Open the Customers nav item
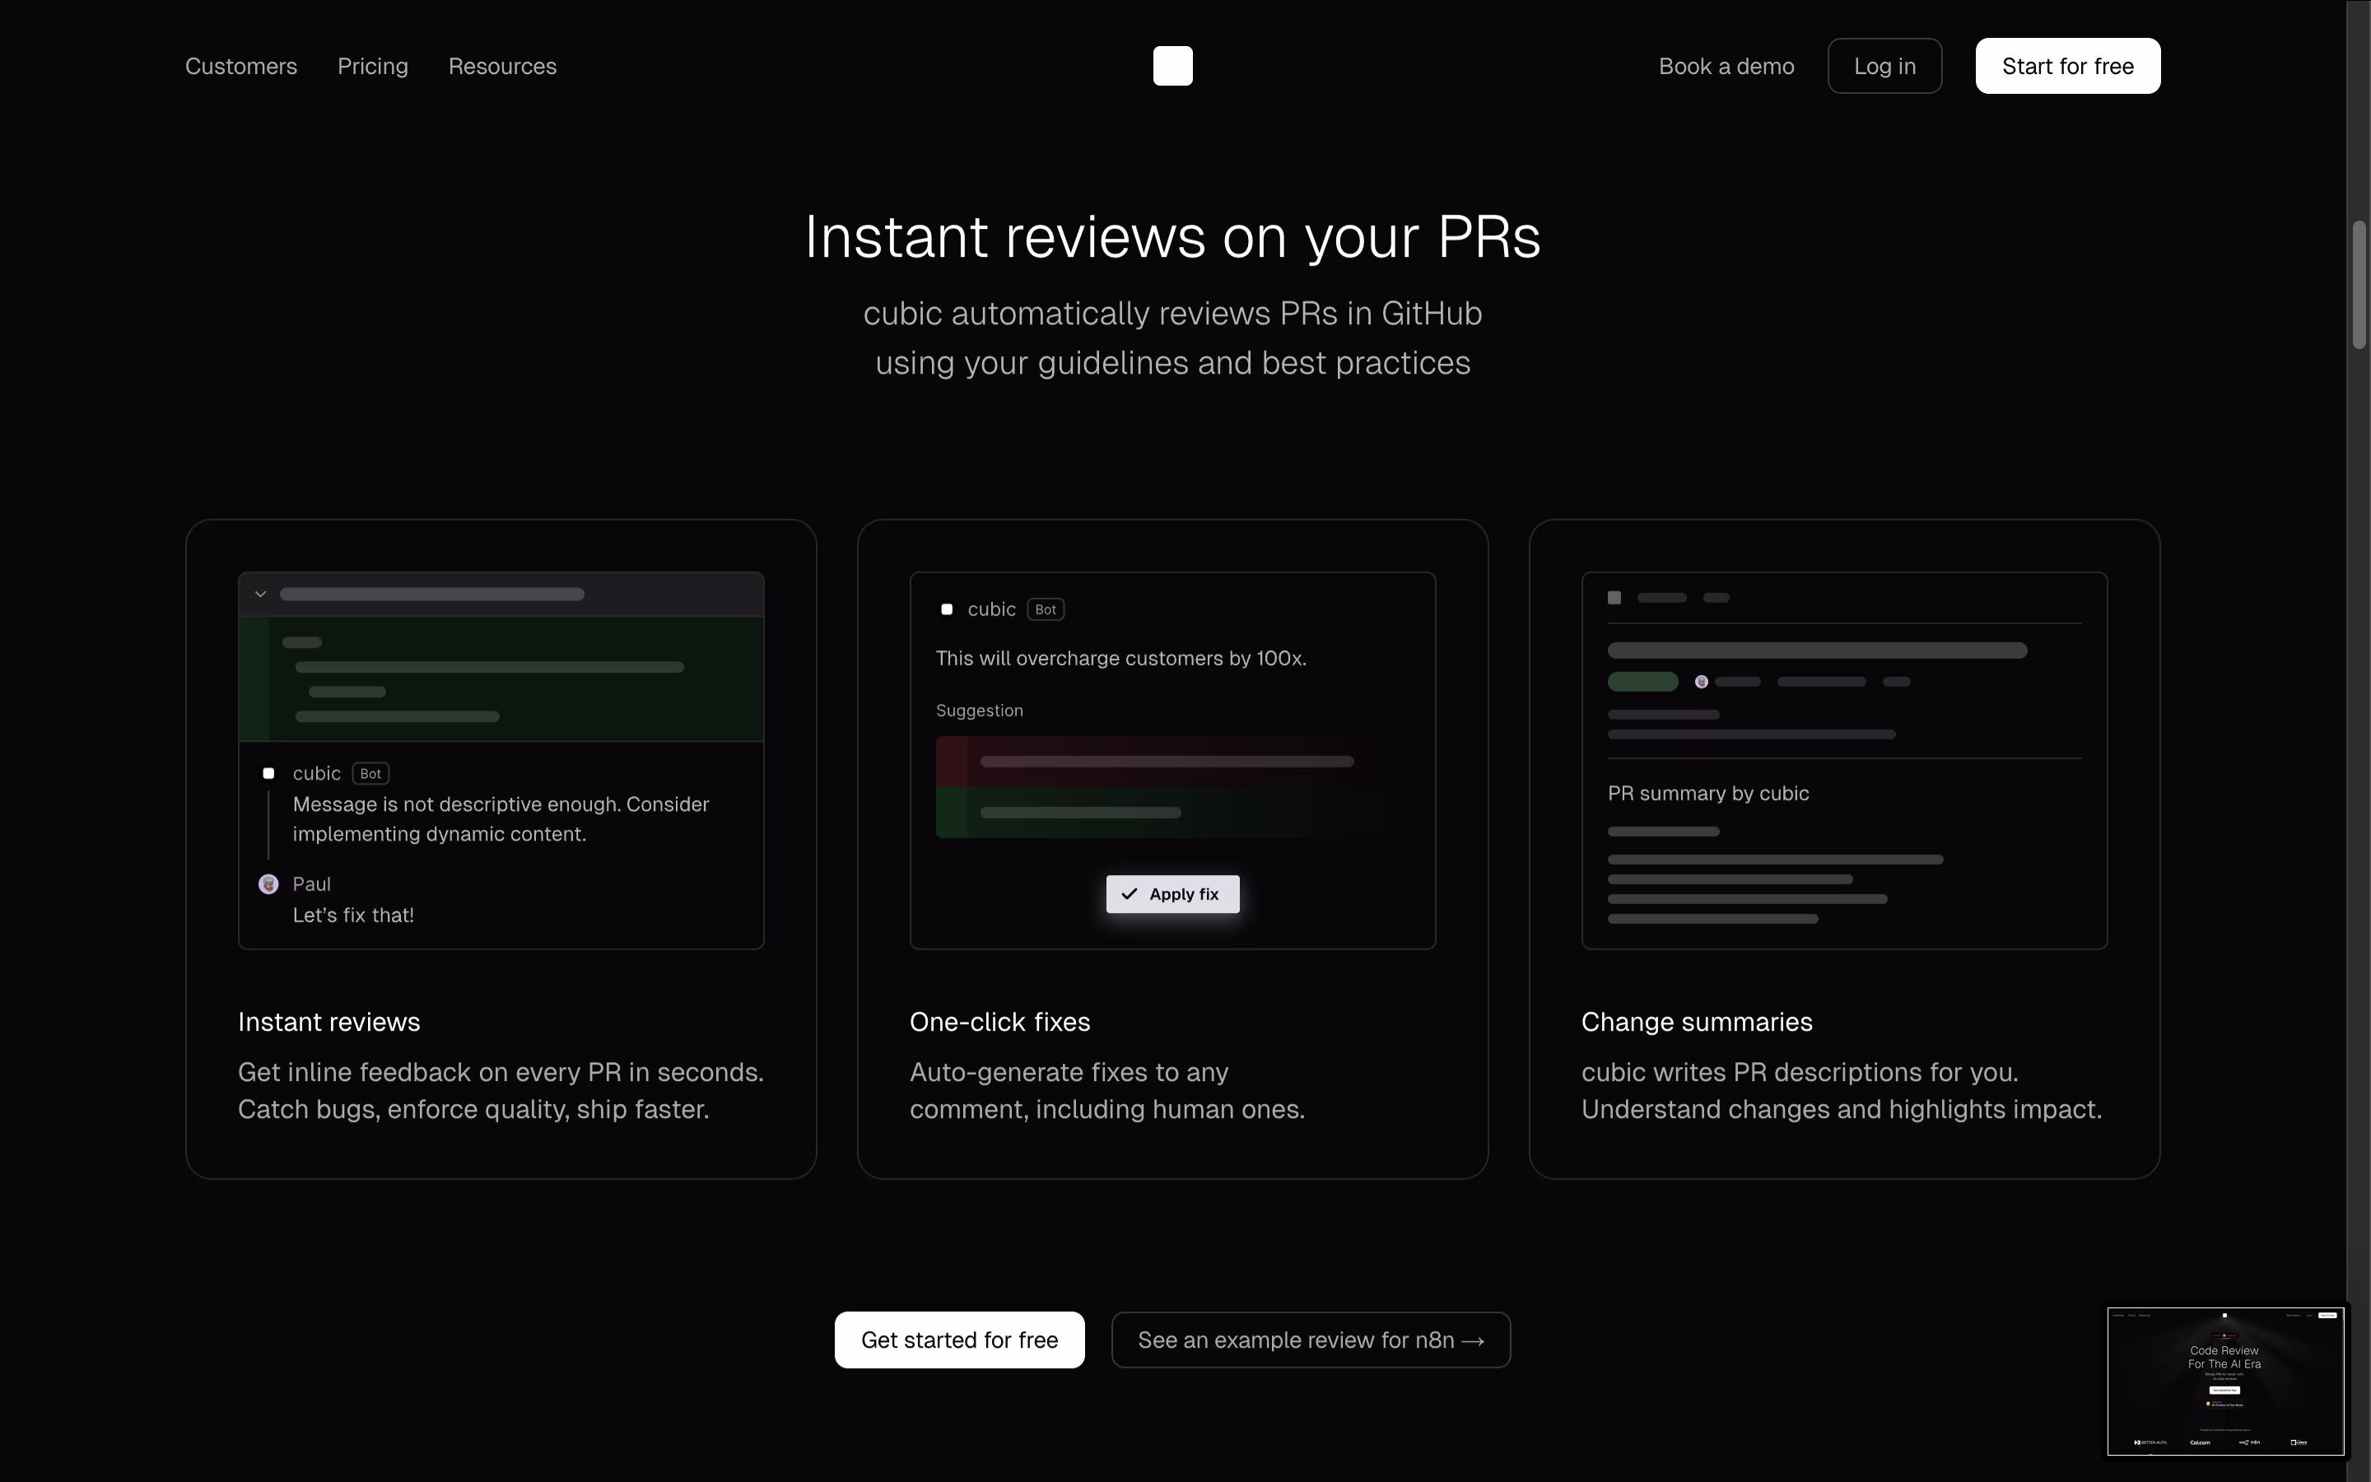 [241, 66]
